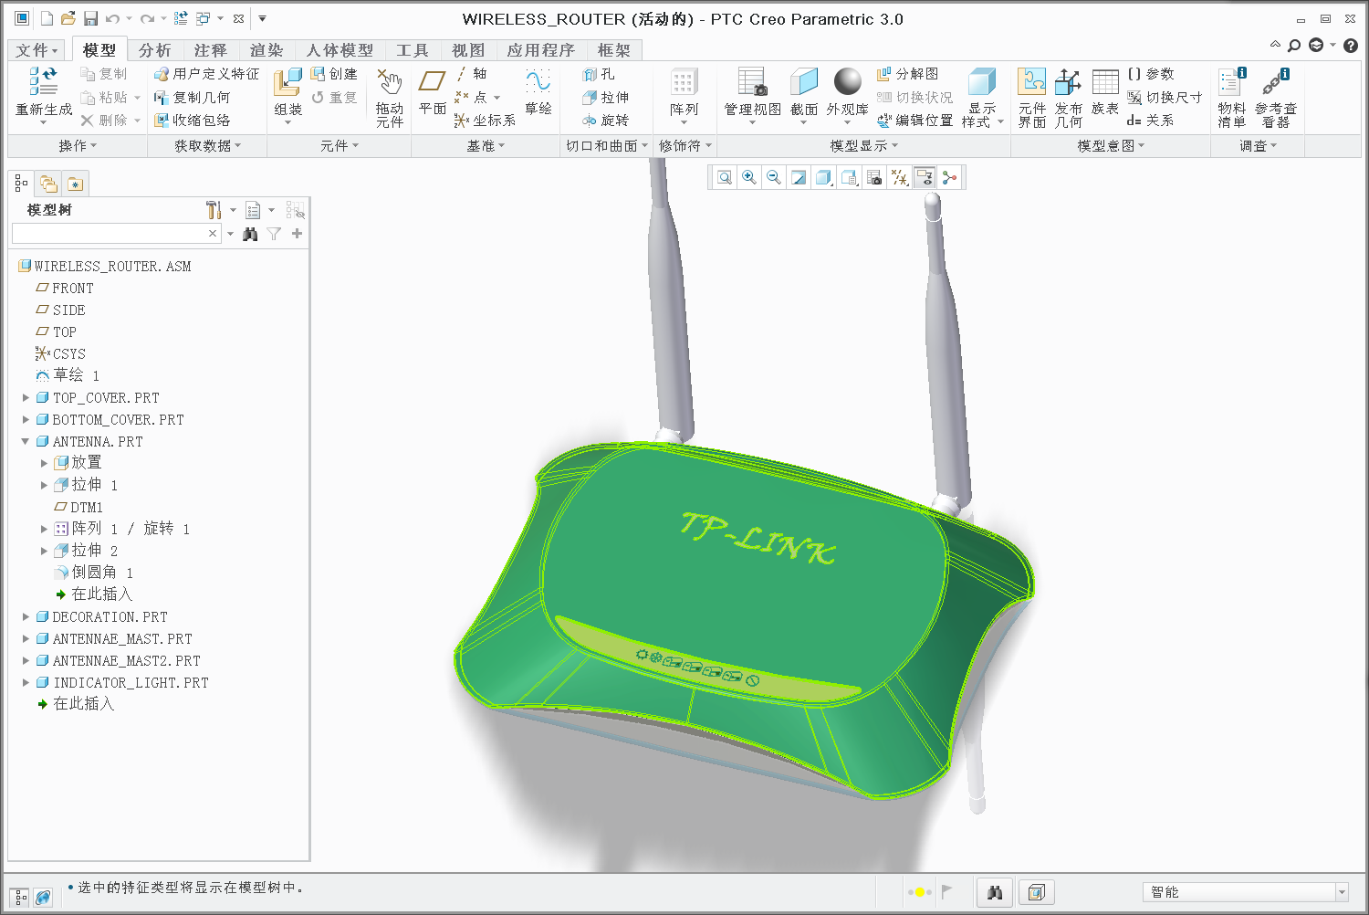Click the Drag Components (拖动元件) hand icon
Image resolution: width=1369 pixels, height=915 pixels.
click(x=390, y=97)
